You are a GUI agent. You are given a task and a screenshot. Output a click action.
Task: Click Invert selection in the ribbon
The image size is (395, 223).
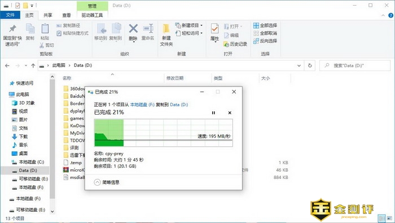265,41
